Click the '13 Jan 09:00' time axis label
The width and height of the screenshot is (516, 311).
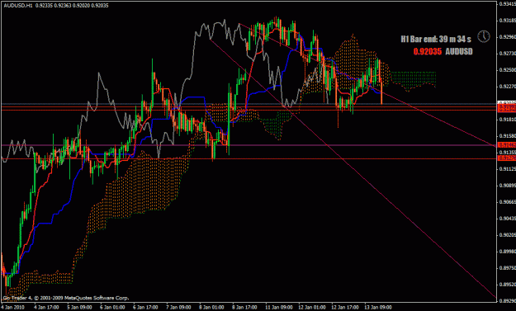[378, 308]
